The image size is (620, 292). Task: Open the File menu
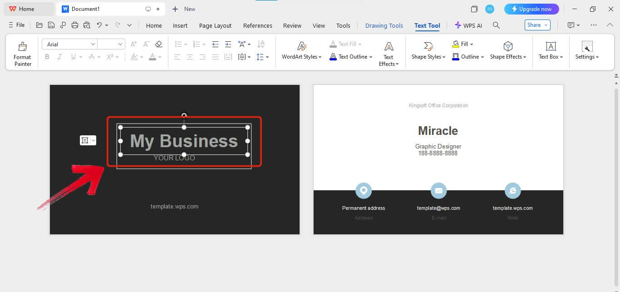click(x=17, y=25)
